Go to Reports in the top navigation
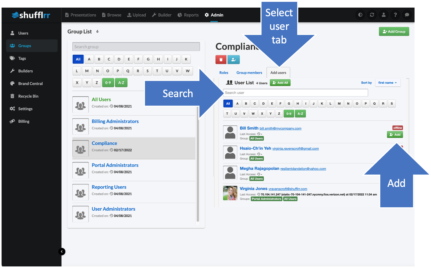Viewport: 431px width, 268px height. pyautogui.click(x=188, y=15)
